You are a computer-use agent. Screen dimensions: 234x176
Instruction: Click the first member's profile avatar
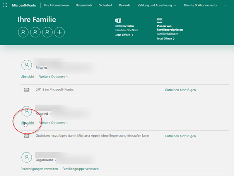click(x=27, y=65)
